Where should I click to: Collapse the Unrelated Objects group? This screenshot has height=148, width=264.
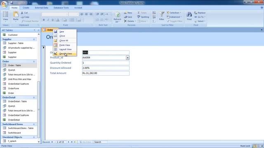point(34,137)
